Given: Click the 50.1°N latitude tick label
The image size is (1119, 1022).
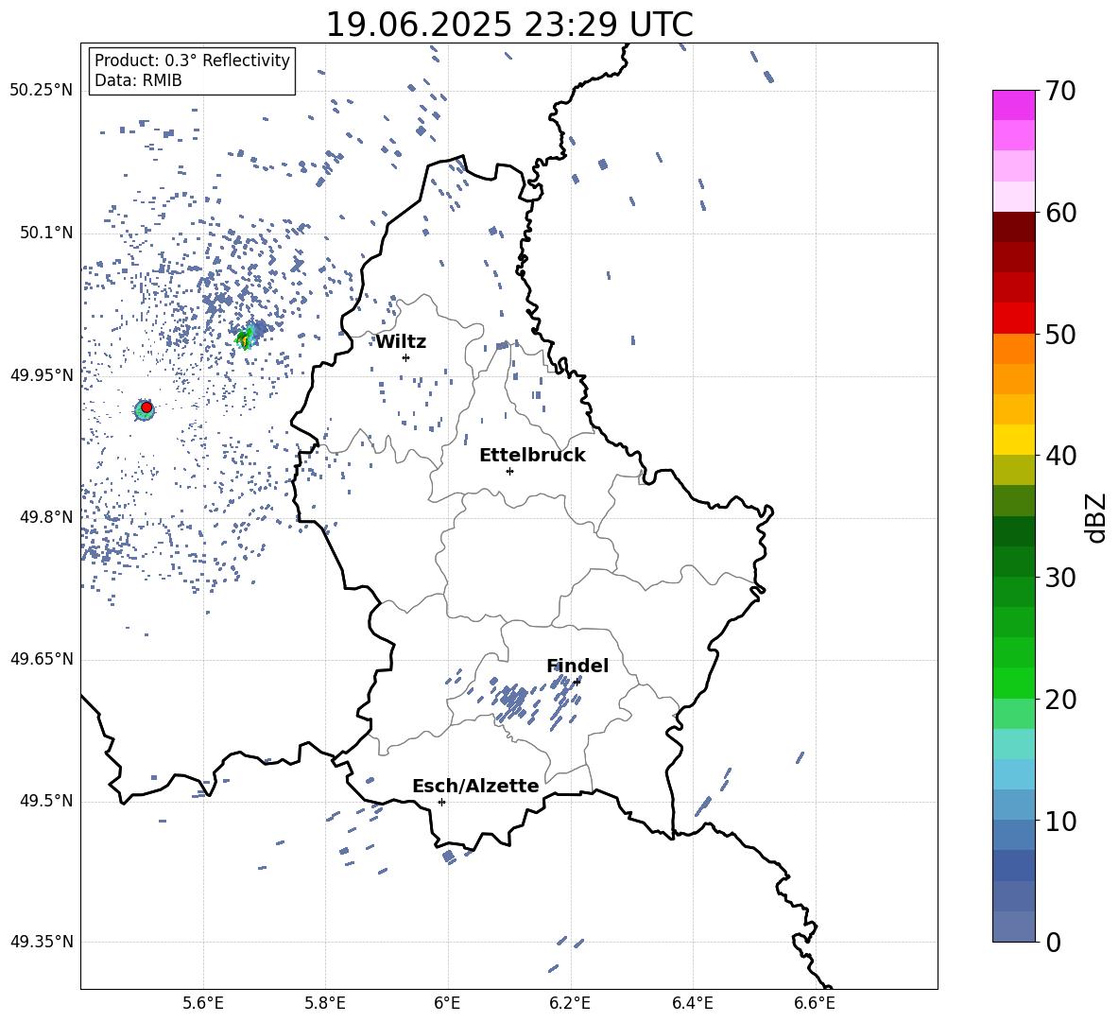Looking at the screenshot, I should [x=46, y=234].
